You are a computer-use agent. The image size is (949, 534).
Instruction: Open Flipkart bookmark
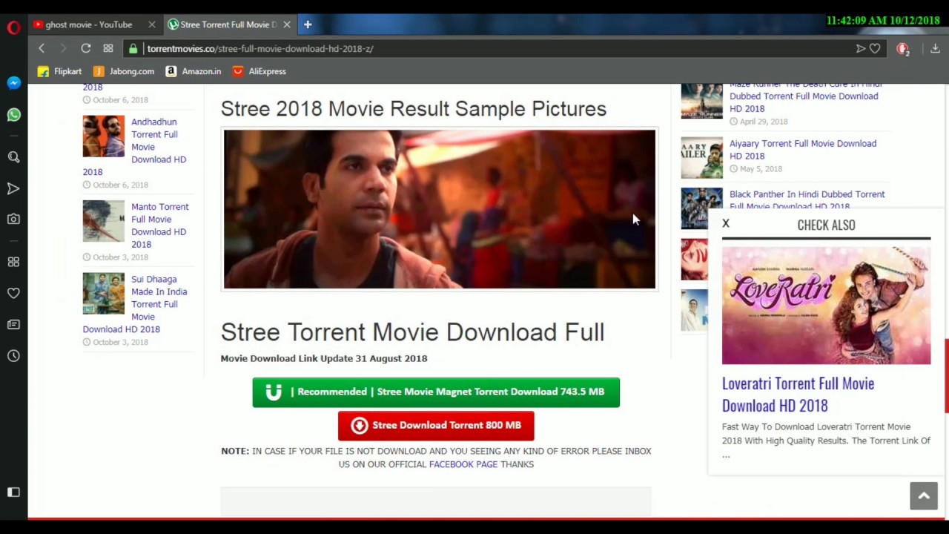[x=59, y=71]
